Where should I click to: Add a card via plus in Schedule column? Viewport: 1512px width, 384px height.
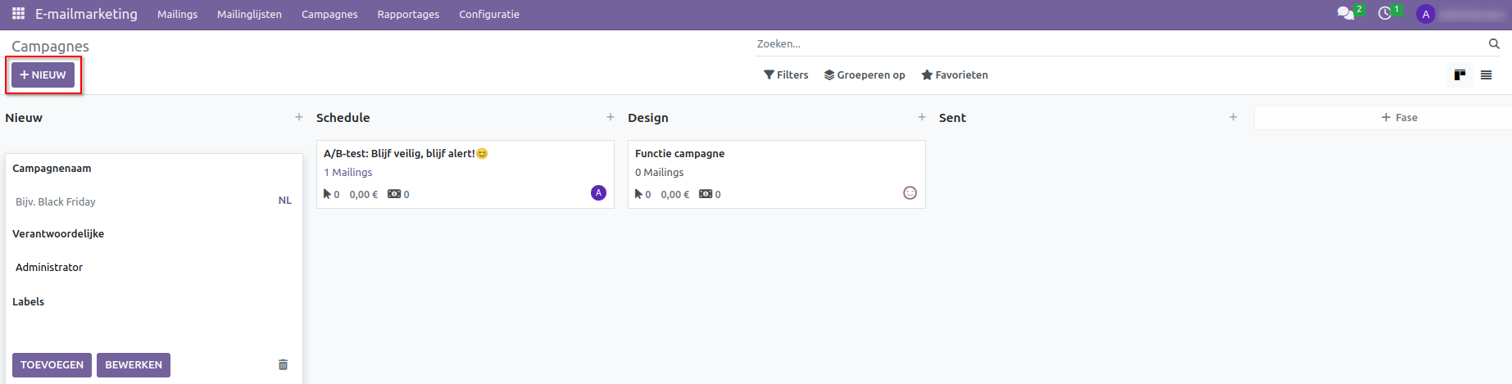611,117
